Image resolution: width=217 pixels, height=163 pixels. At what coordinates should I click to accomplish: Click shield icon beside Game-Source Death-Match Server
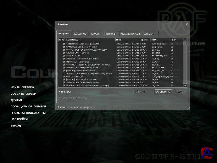(x=63, y=82)
